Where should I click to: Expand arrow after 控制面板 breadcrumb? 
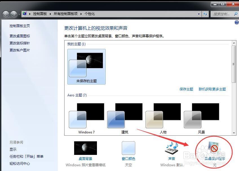pos(50,14)
